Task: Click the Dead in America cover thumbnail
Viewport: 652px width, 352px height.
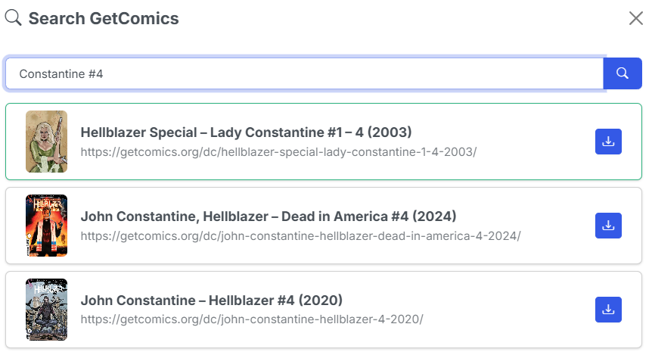Action: pyautogui.click(x=46, y=226)
